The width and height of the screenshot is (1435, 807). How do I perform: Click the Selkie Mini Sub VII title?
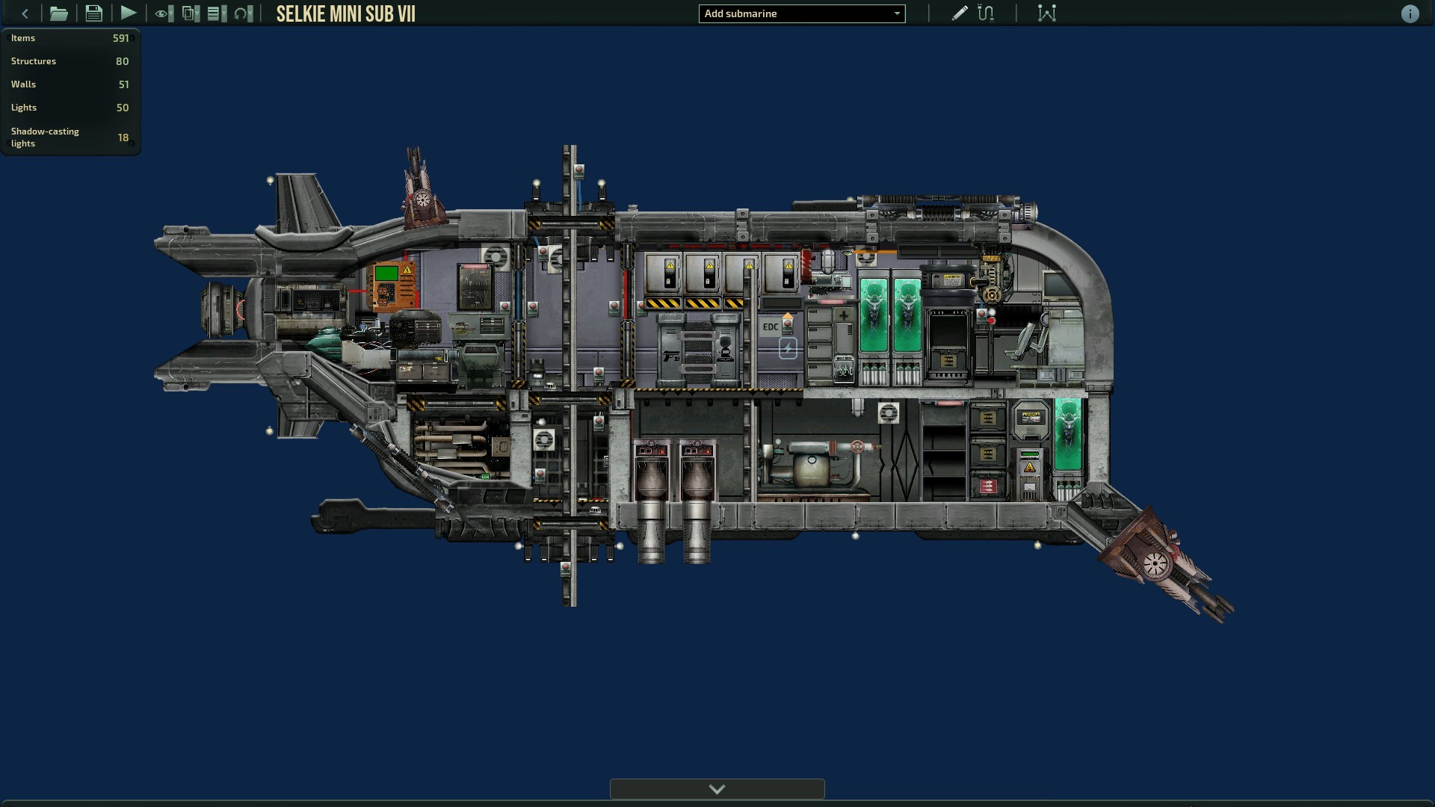coord(345,14)
